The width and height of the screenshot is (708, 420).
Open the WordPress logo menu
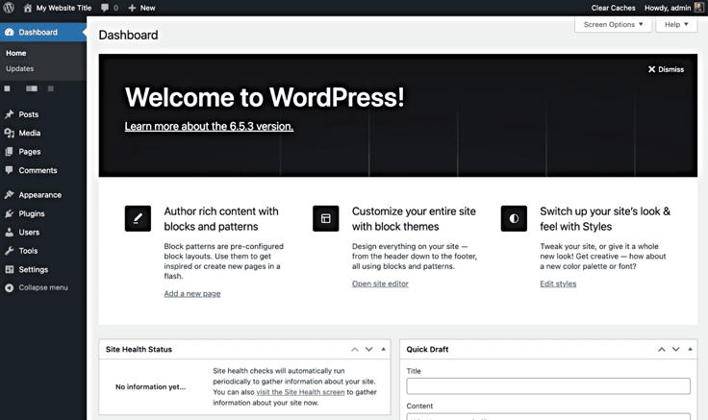coord(9,8)
